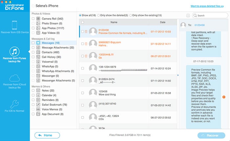Viewport: 230px width, 141px height.
Task: Select Recover from iTunes backup file
Action: [x=14, y=55]
